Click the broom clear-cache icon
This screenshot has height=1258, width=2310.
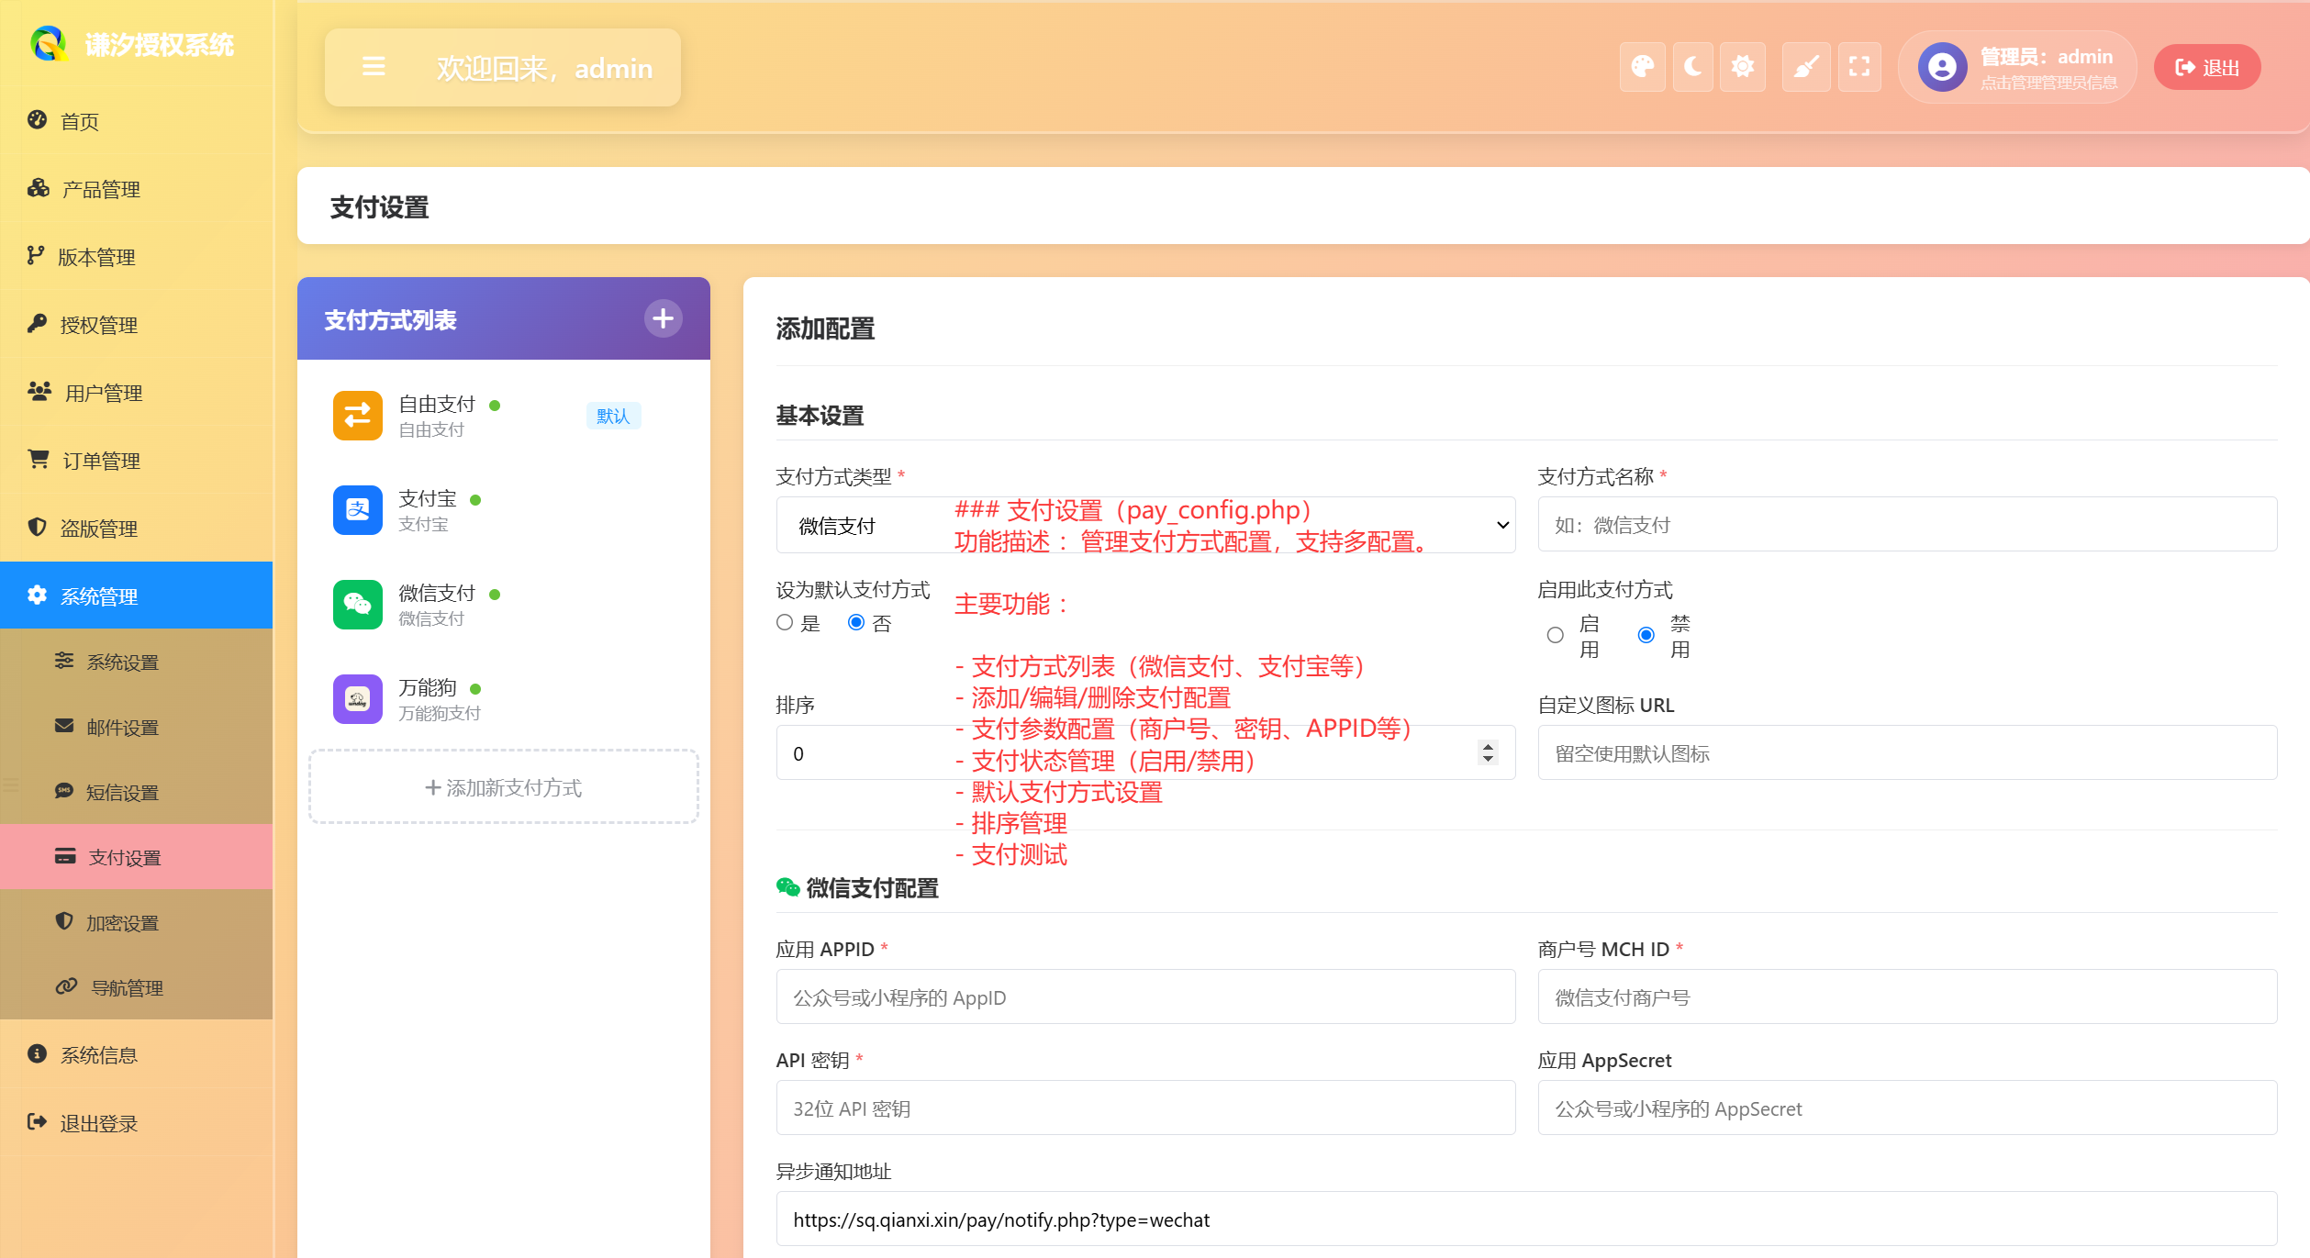[1806, 67]
